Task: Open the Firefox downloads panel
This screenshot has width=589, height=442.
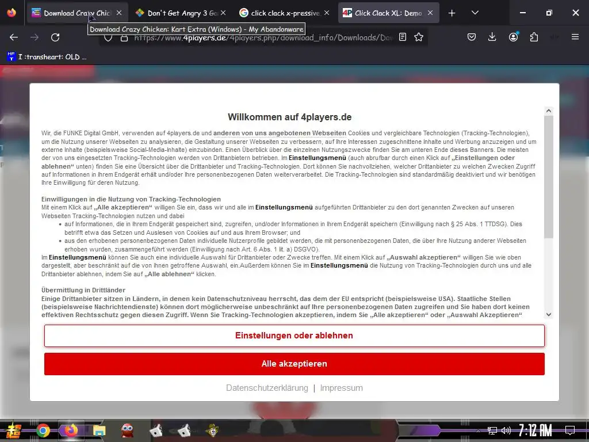Action: [x=492, y=37]
